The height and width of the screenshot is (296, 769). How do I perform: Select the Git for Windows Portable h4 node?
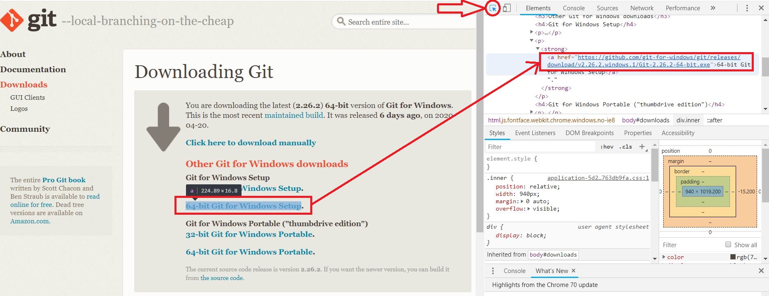(630, 104)
